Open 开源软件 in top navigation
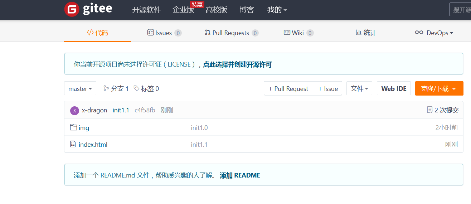471x204 pixels. click(x=147, y=10)
